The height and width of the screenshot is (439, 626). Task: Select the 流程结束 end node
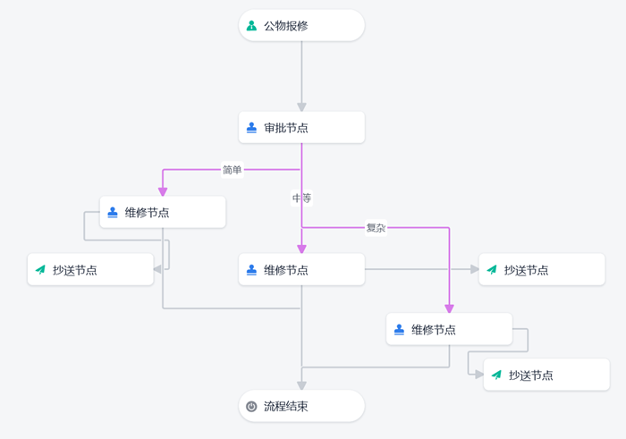coord(301,407)
